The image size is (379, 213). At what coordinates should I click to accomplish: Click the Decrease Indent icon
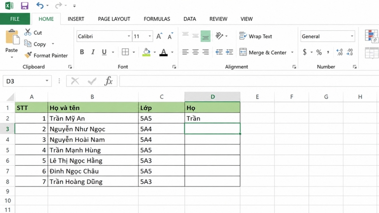219,52
